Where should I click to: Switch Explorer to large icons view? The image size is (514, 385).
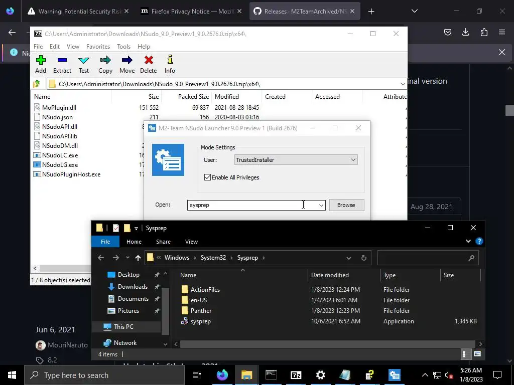click(x=477, y=353)
